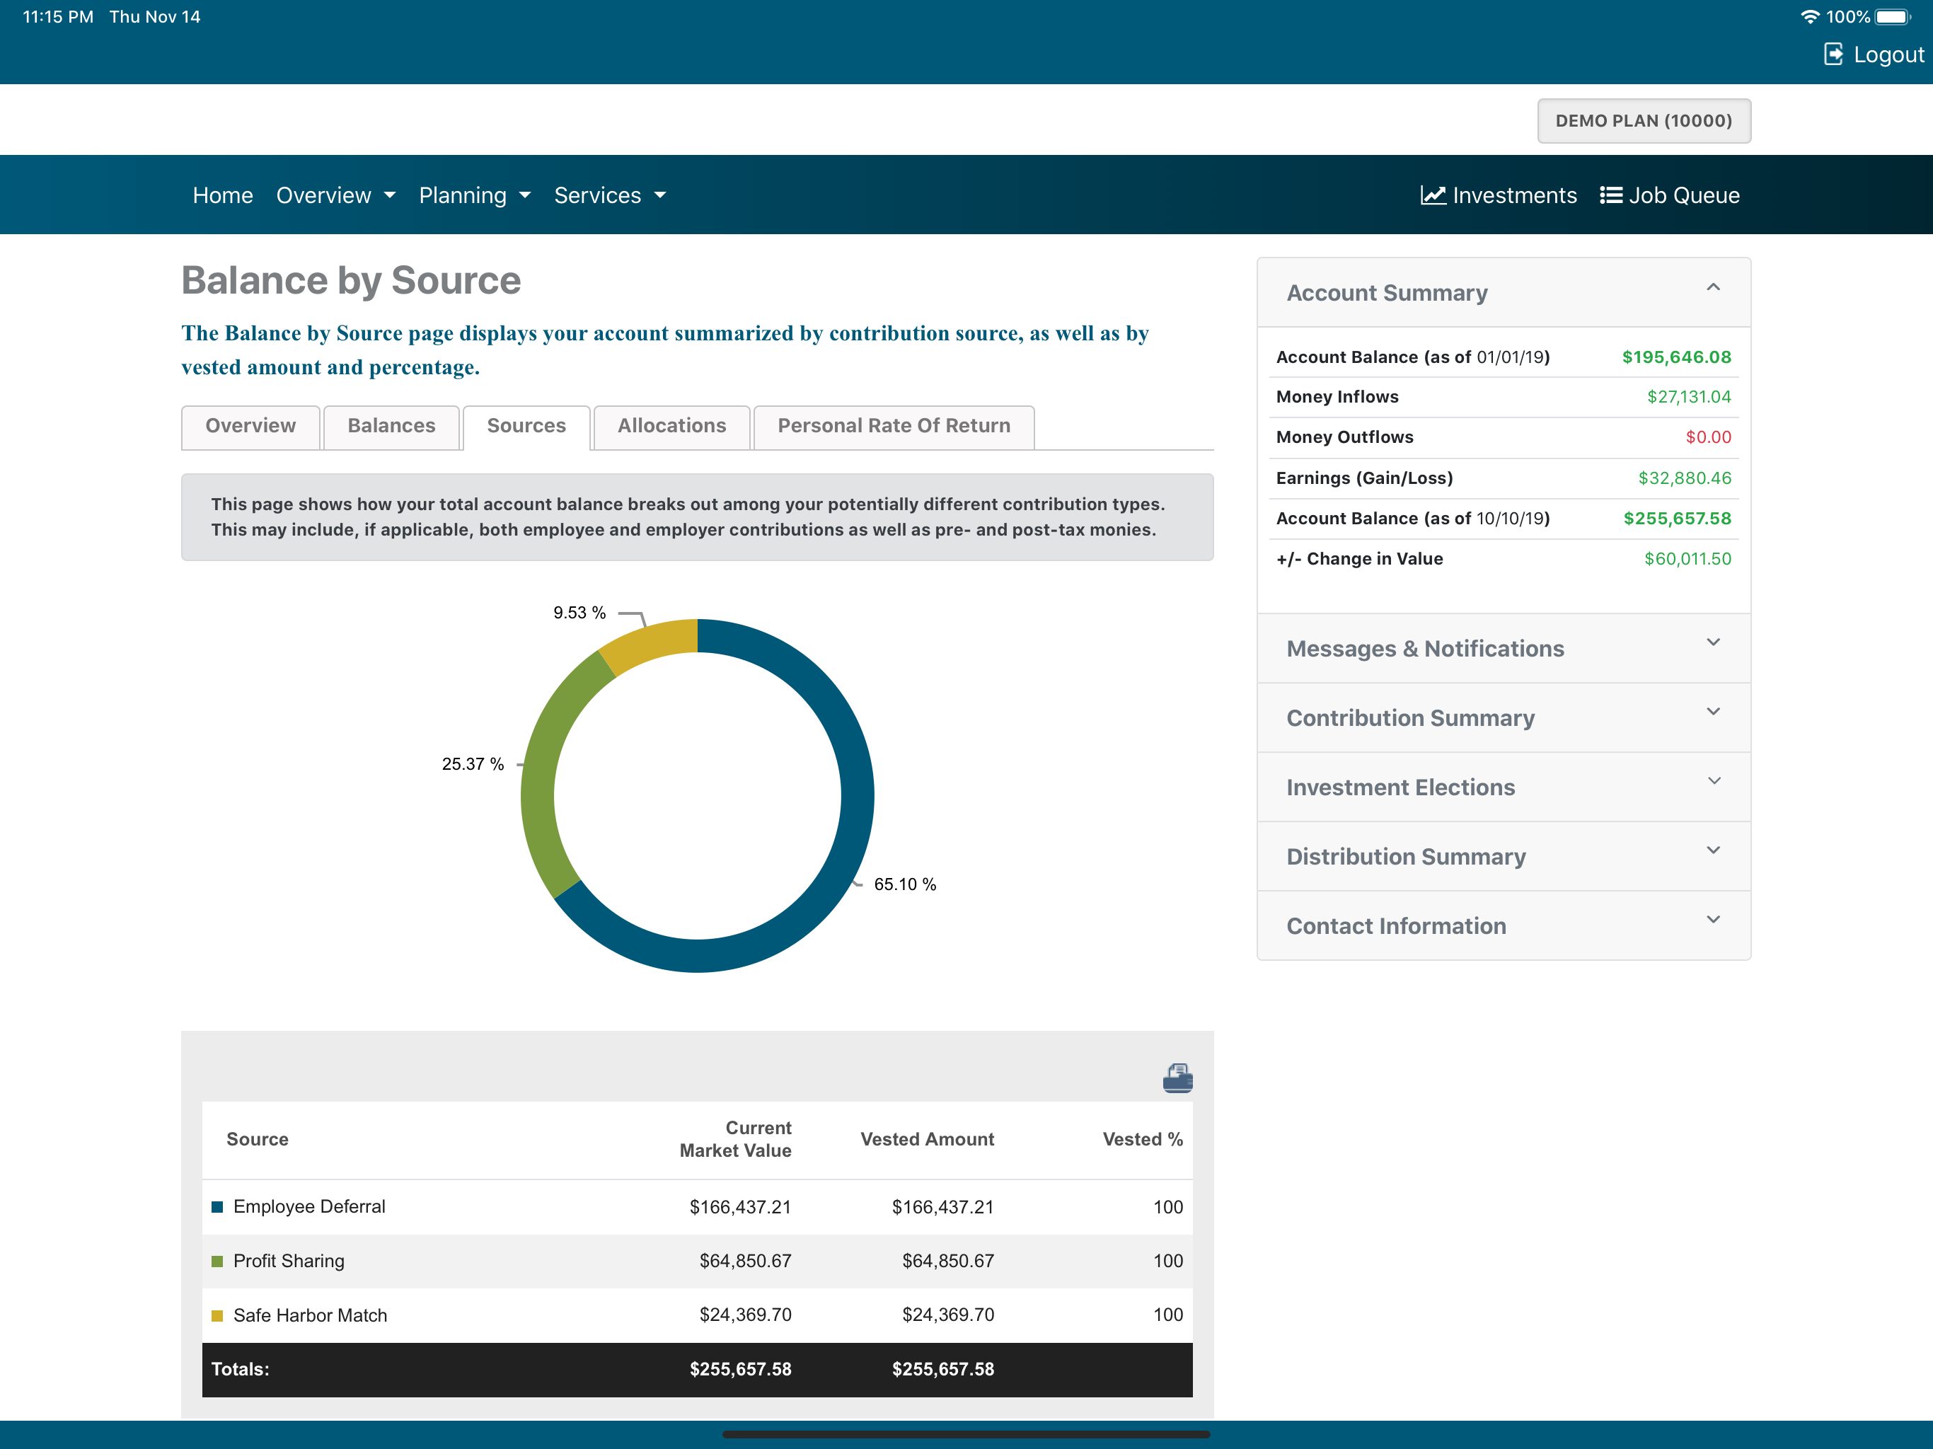Select the Employee Deferral row label
This screenshot has width=1933, height=1449.
(x=309, y=1207)
